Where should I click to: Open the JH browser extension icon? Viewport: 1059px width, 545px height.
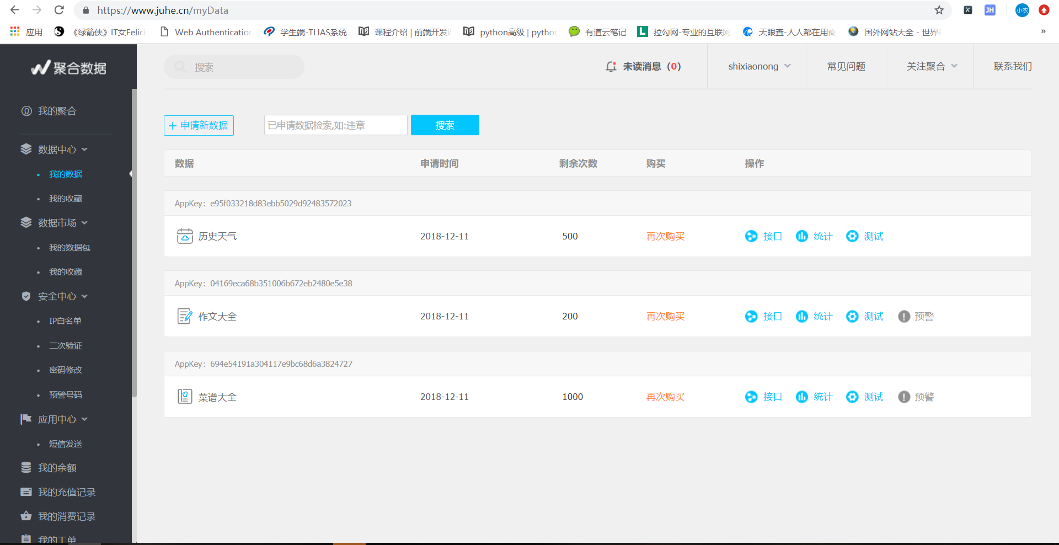click(x=990, y=10)
